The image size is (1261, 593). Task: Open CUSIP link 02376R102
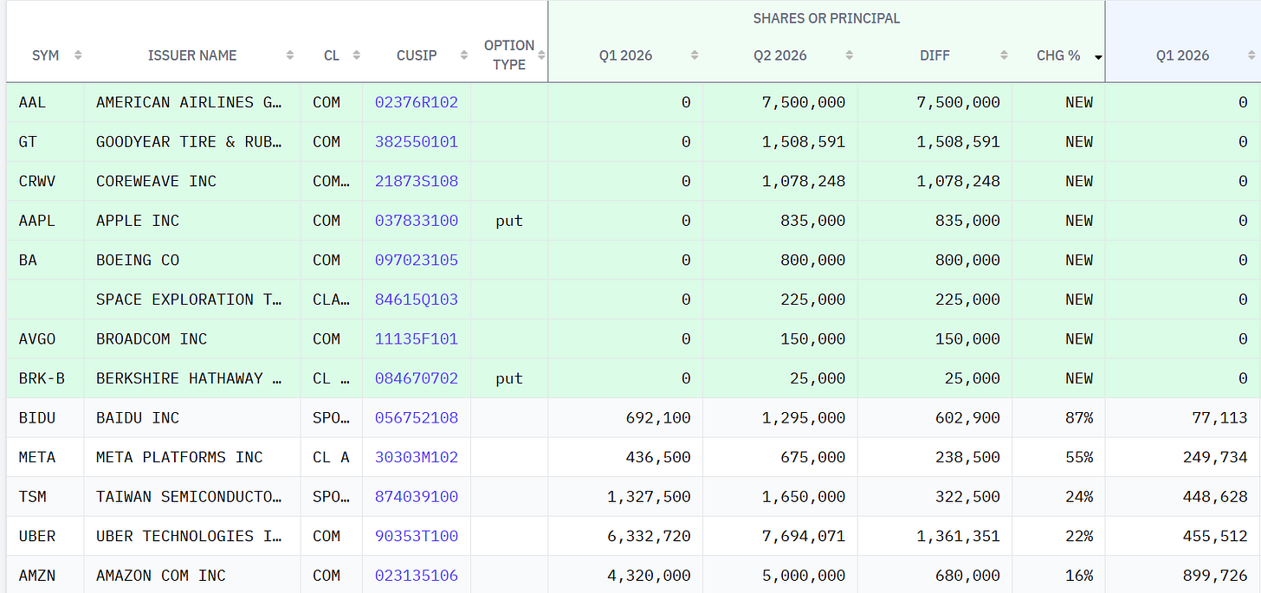(x=417, y=102)
